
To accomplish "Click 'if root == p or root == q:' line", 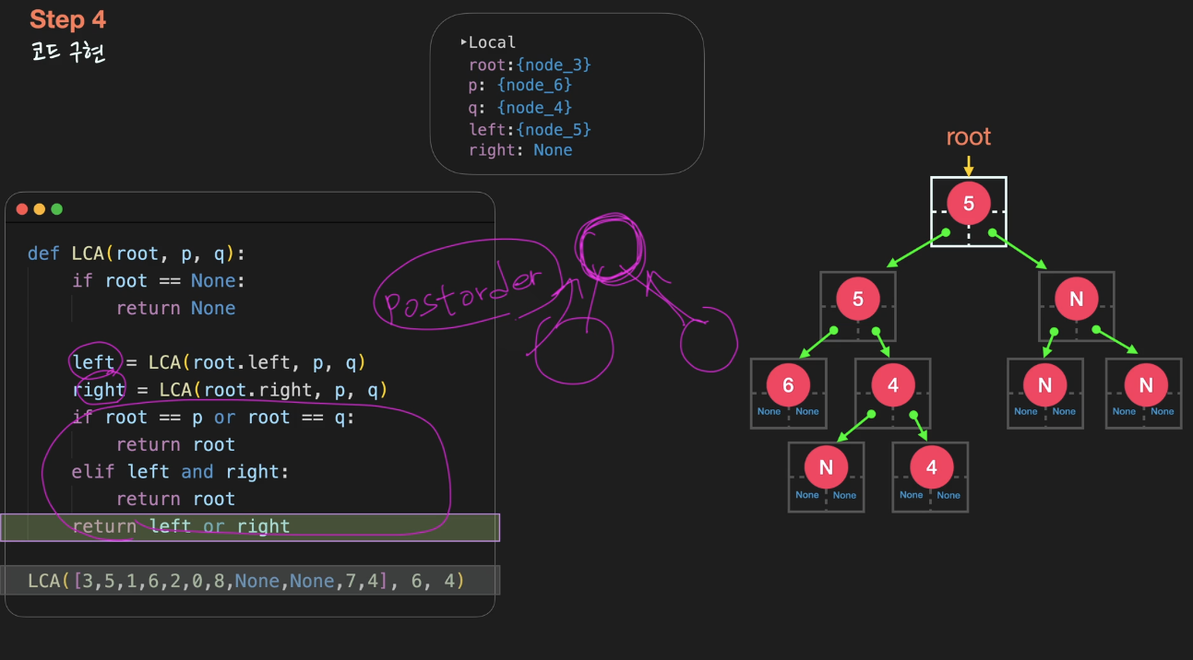I will tap(213, 418).
